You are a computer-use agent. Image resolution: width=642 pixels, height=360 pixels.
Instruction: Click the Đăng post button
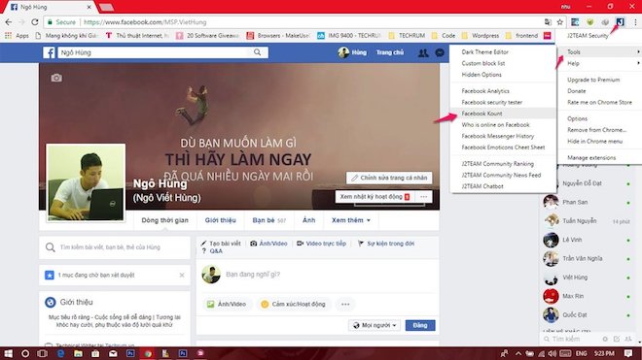420,325
